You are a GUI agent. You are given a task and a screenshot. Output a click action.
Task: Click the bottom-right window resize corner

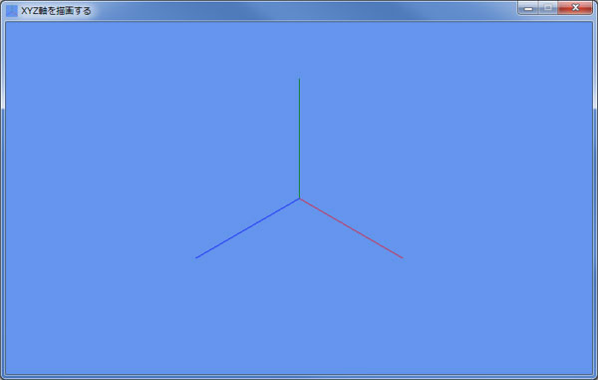[x=595, y=377]
